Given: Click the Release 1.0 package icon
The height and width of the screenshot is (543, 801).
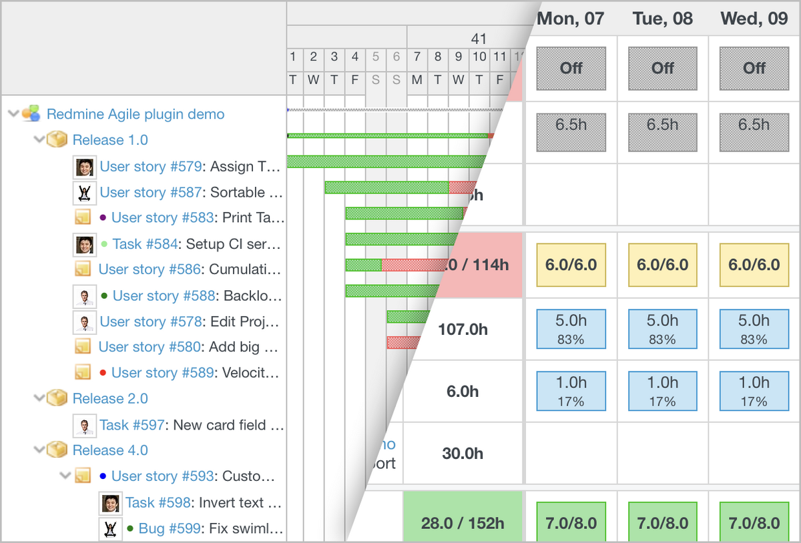Looking at the screenshot, I should [58, 140].
